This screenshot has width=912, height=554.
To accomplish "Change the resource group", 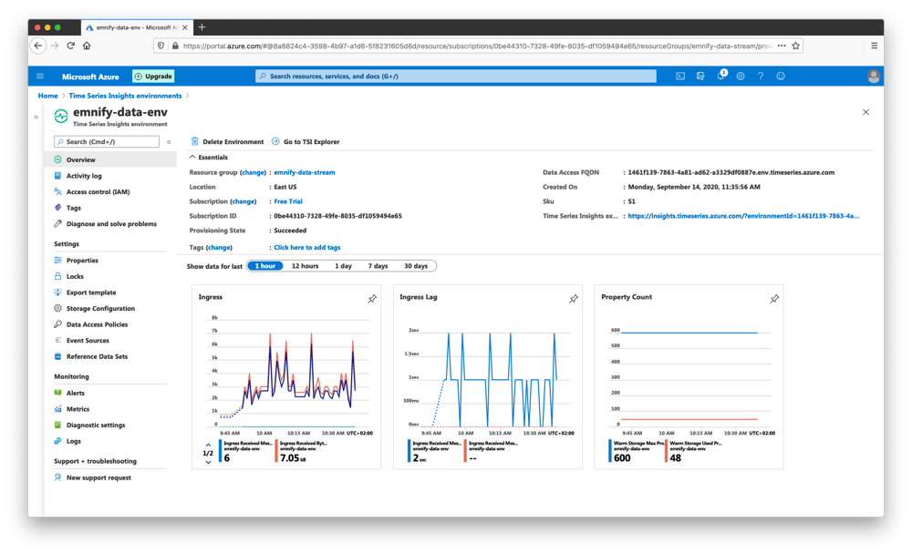I will click(253, 172).
